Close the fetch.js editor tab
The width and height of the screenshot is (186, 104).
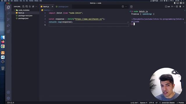[52, 6]
